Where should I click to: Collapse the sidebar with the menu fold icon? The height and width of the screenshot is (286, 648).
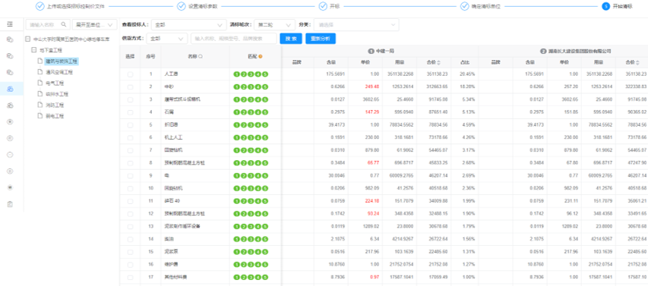10,24
